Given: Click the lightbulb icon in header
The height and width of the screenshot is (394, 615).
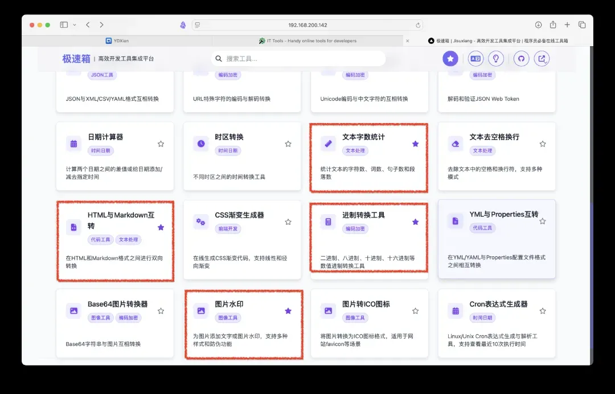Looking at the screenshot, I should tap(496, 59).
